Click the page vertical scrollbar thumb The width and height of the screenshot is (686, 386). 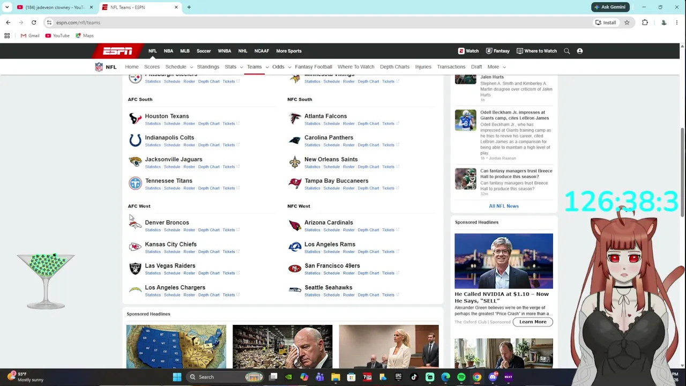[682, 172]
